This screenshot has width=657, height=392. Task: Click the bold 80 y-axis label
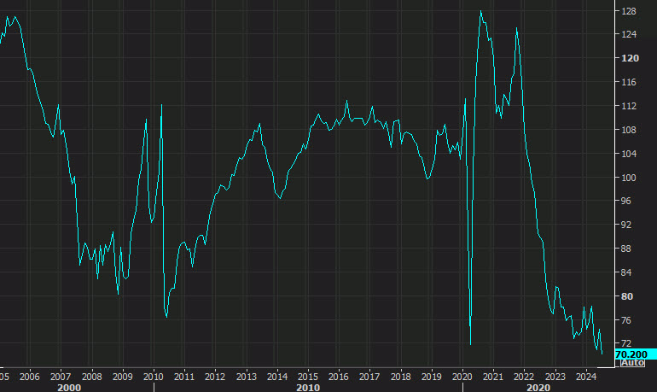click(627, 296)
